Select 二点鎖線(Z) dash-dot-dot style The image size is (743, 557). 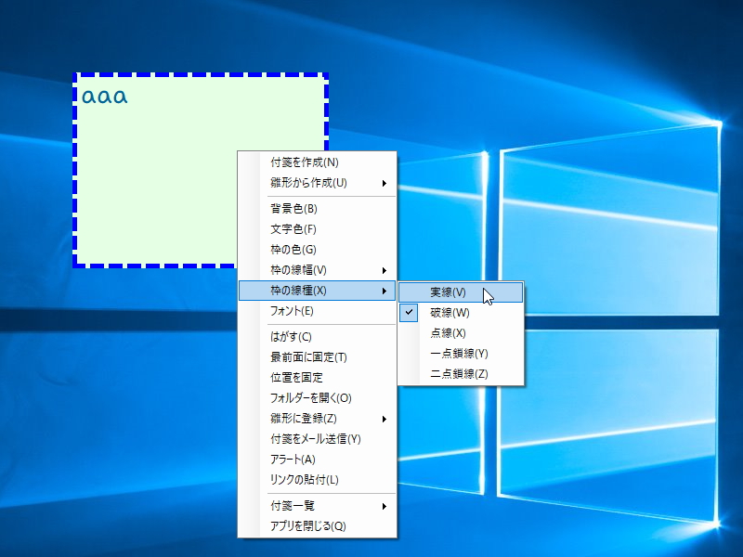tap(461, 374)
